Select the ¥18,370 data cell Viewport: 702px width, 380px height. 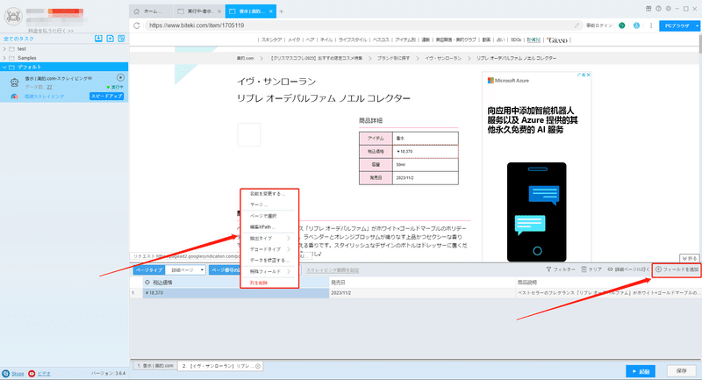coord(235,293)
